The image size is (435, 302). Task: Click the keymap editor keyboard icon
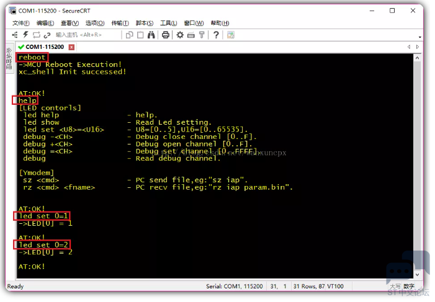(x=191, y=35)
